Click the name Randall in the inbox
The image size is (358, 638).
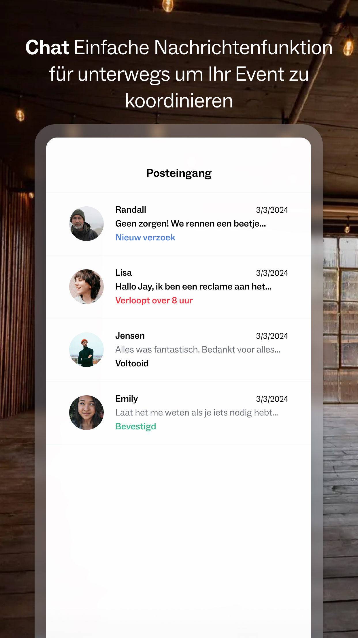tap(131, 210)
